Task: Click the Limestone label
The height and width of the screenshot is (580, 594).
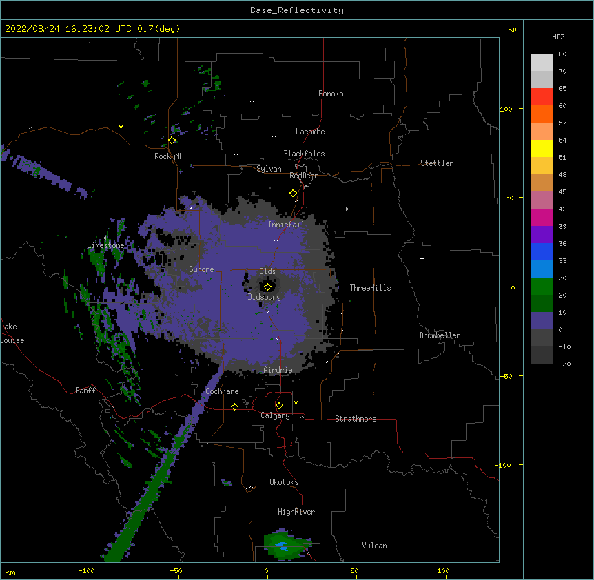Action: coord(105,245)
